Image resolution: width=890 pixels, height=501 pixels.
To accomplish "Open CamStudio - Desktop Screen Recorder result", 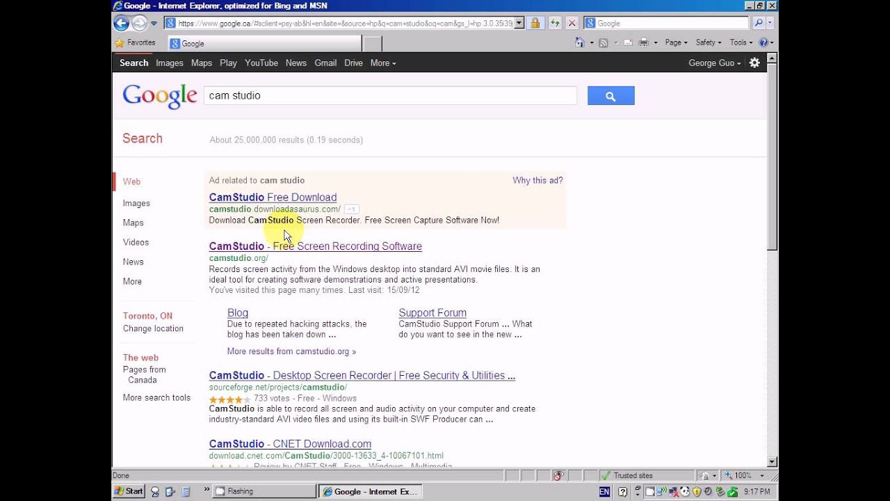I will (362, 376).
